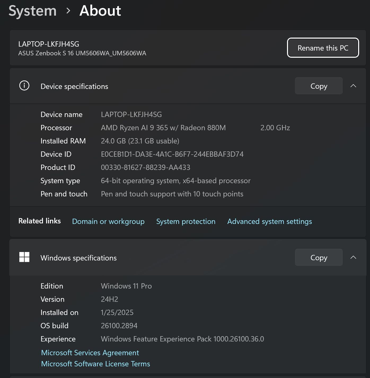Open Advanced system settings link
The height and width of the screenshot is (378, 370).
click(x=270, y=221)
